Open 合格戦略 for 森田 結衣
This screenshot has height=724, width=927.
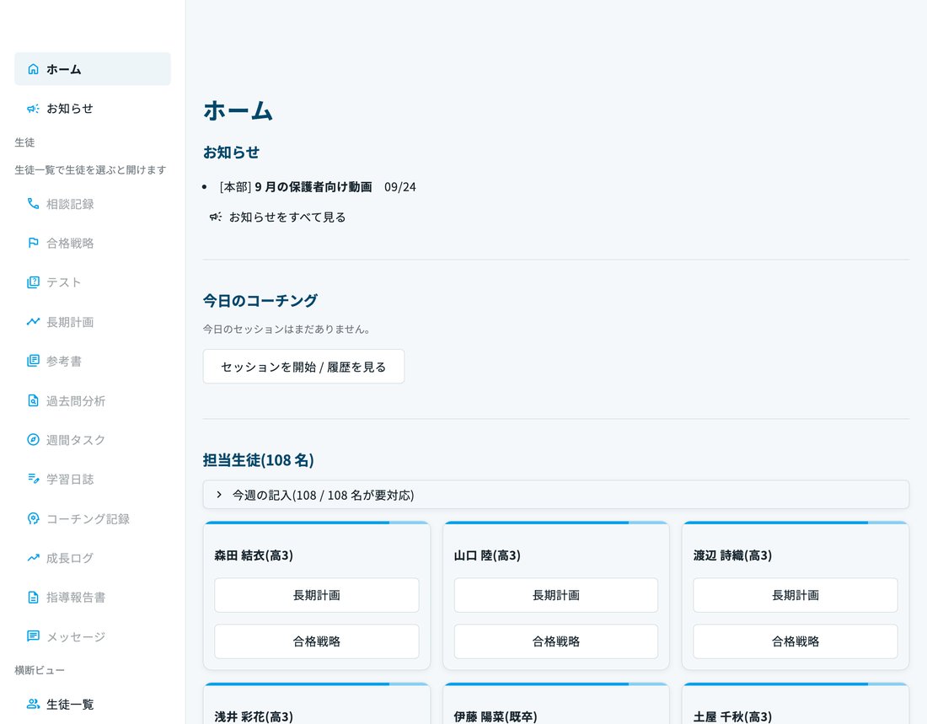[316, 641]
